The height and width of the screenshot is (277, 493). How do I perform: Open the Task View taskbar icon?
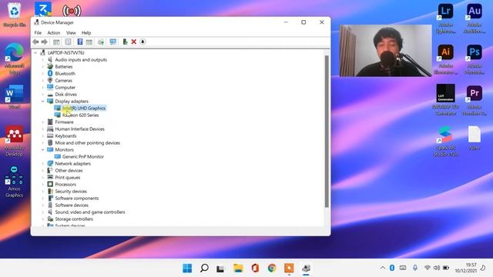[x=220, y=269]
